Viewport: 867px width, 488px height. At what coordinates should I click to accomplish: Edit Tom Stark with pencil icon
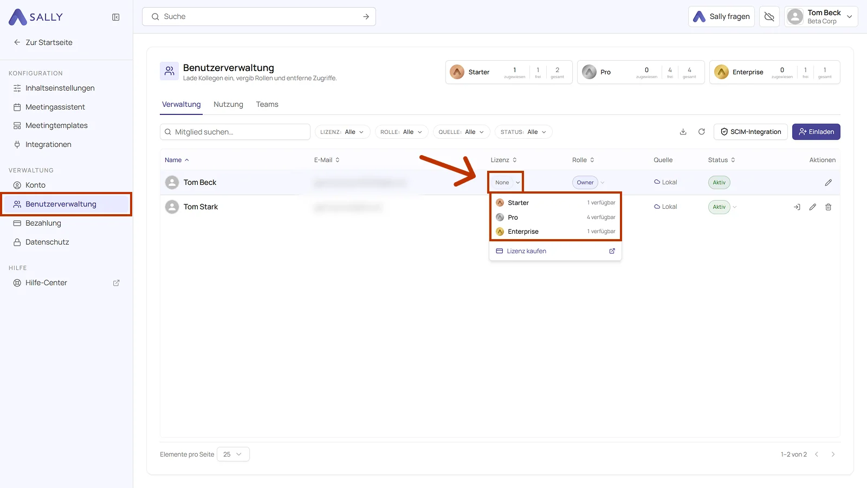(813, 207)
